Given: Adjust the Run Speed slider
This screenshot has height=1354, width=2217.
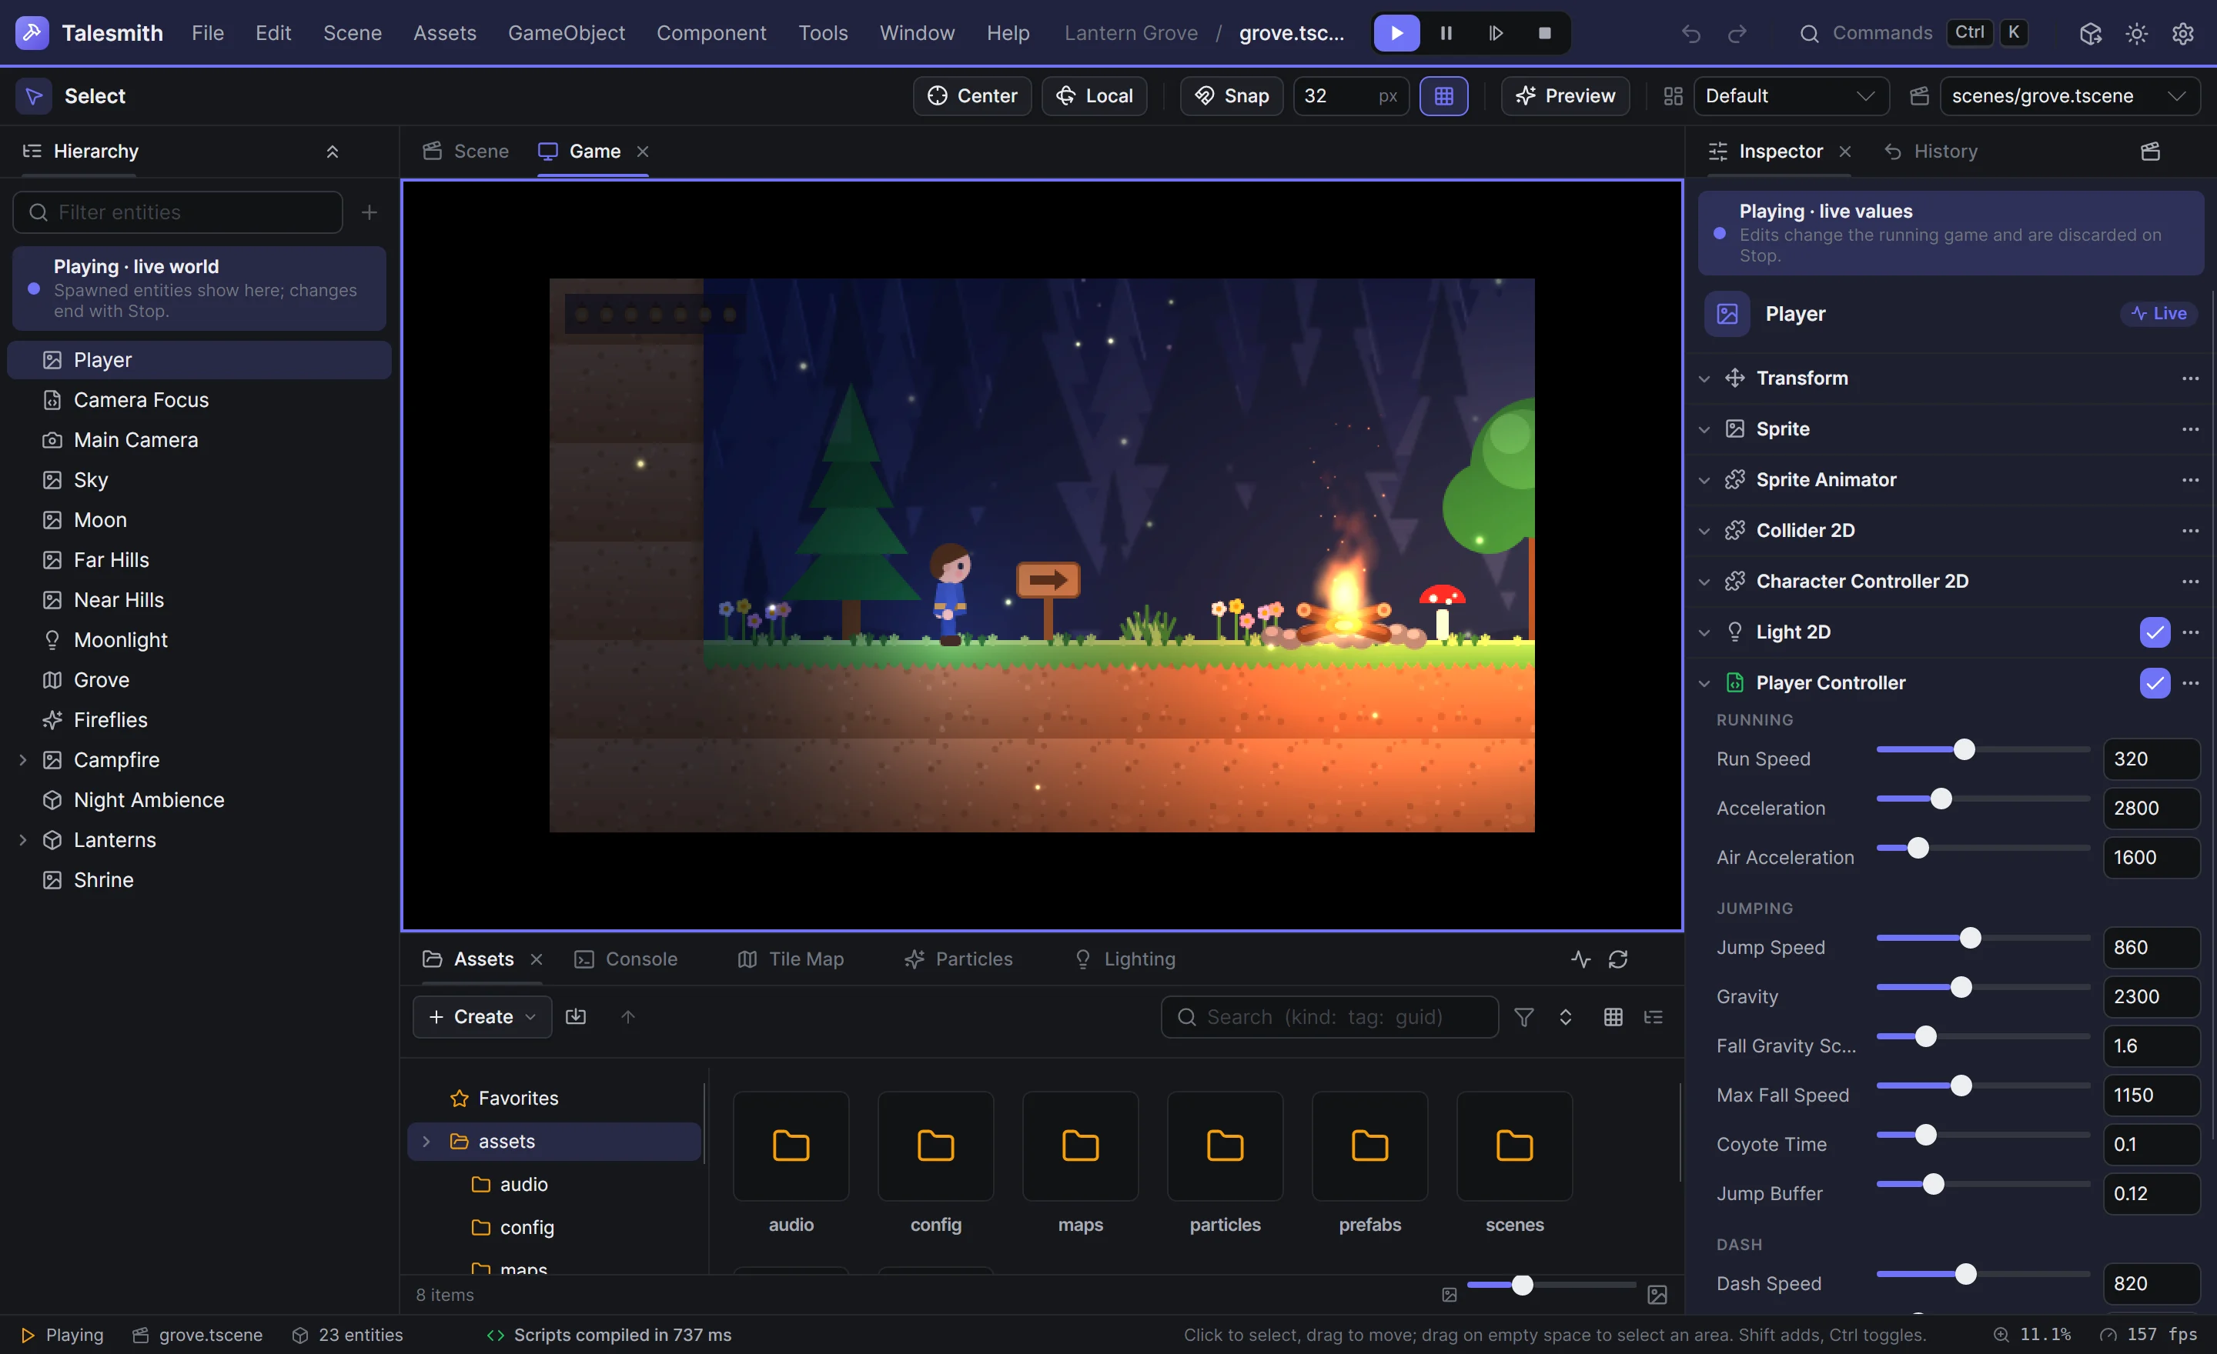Looking at the screenshot, I should tap(1983, 750).
